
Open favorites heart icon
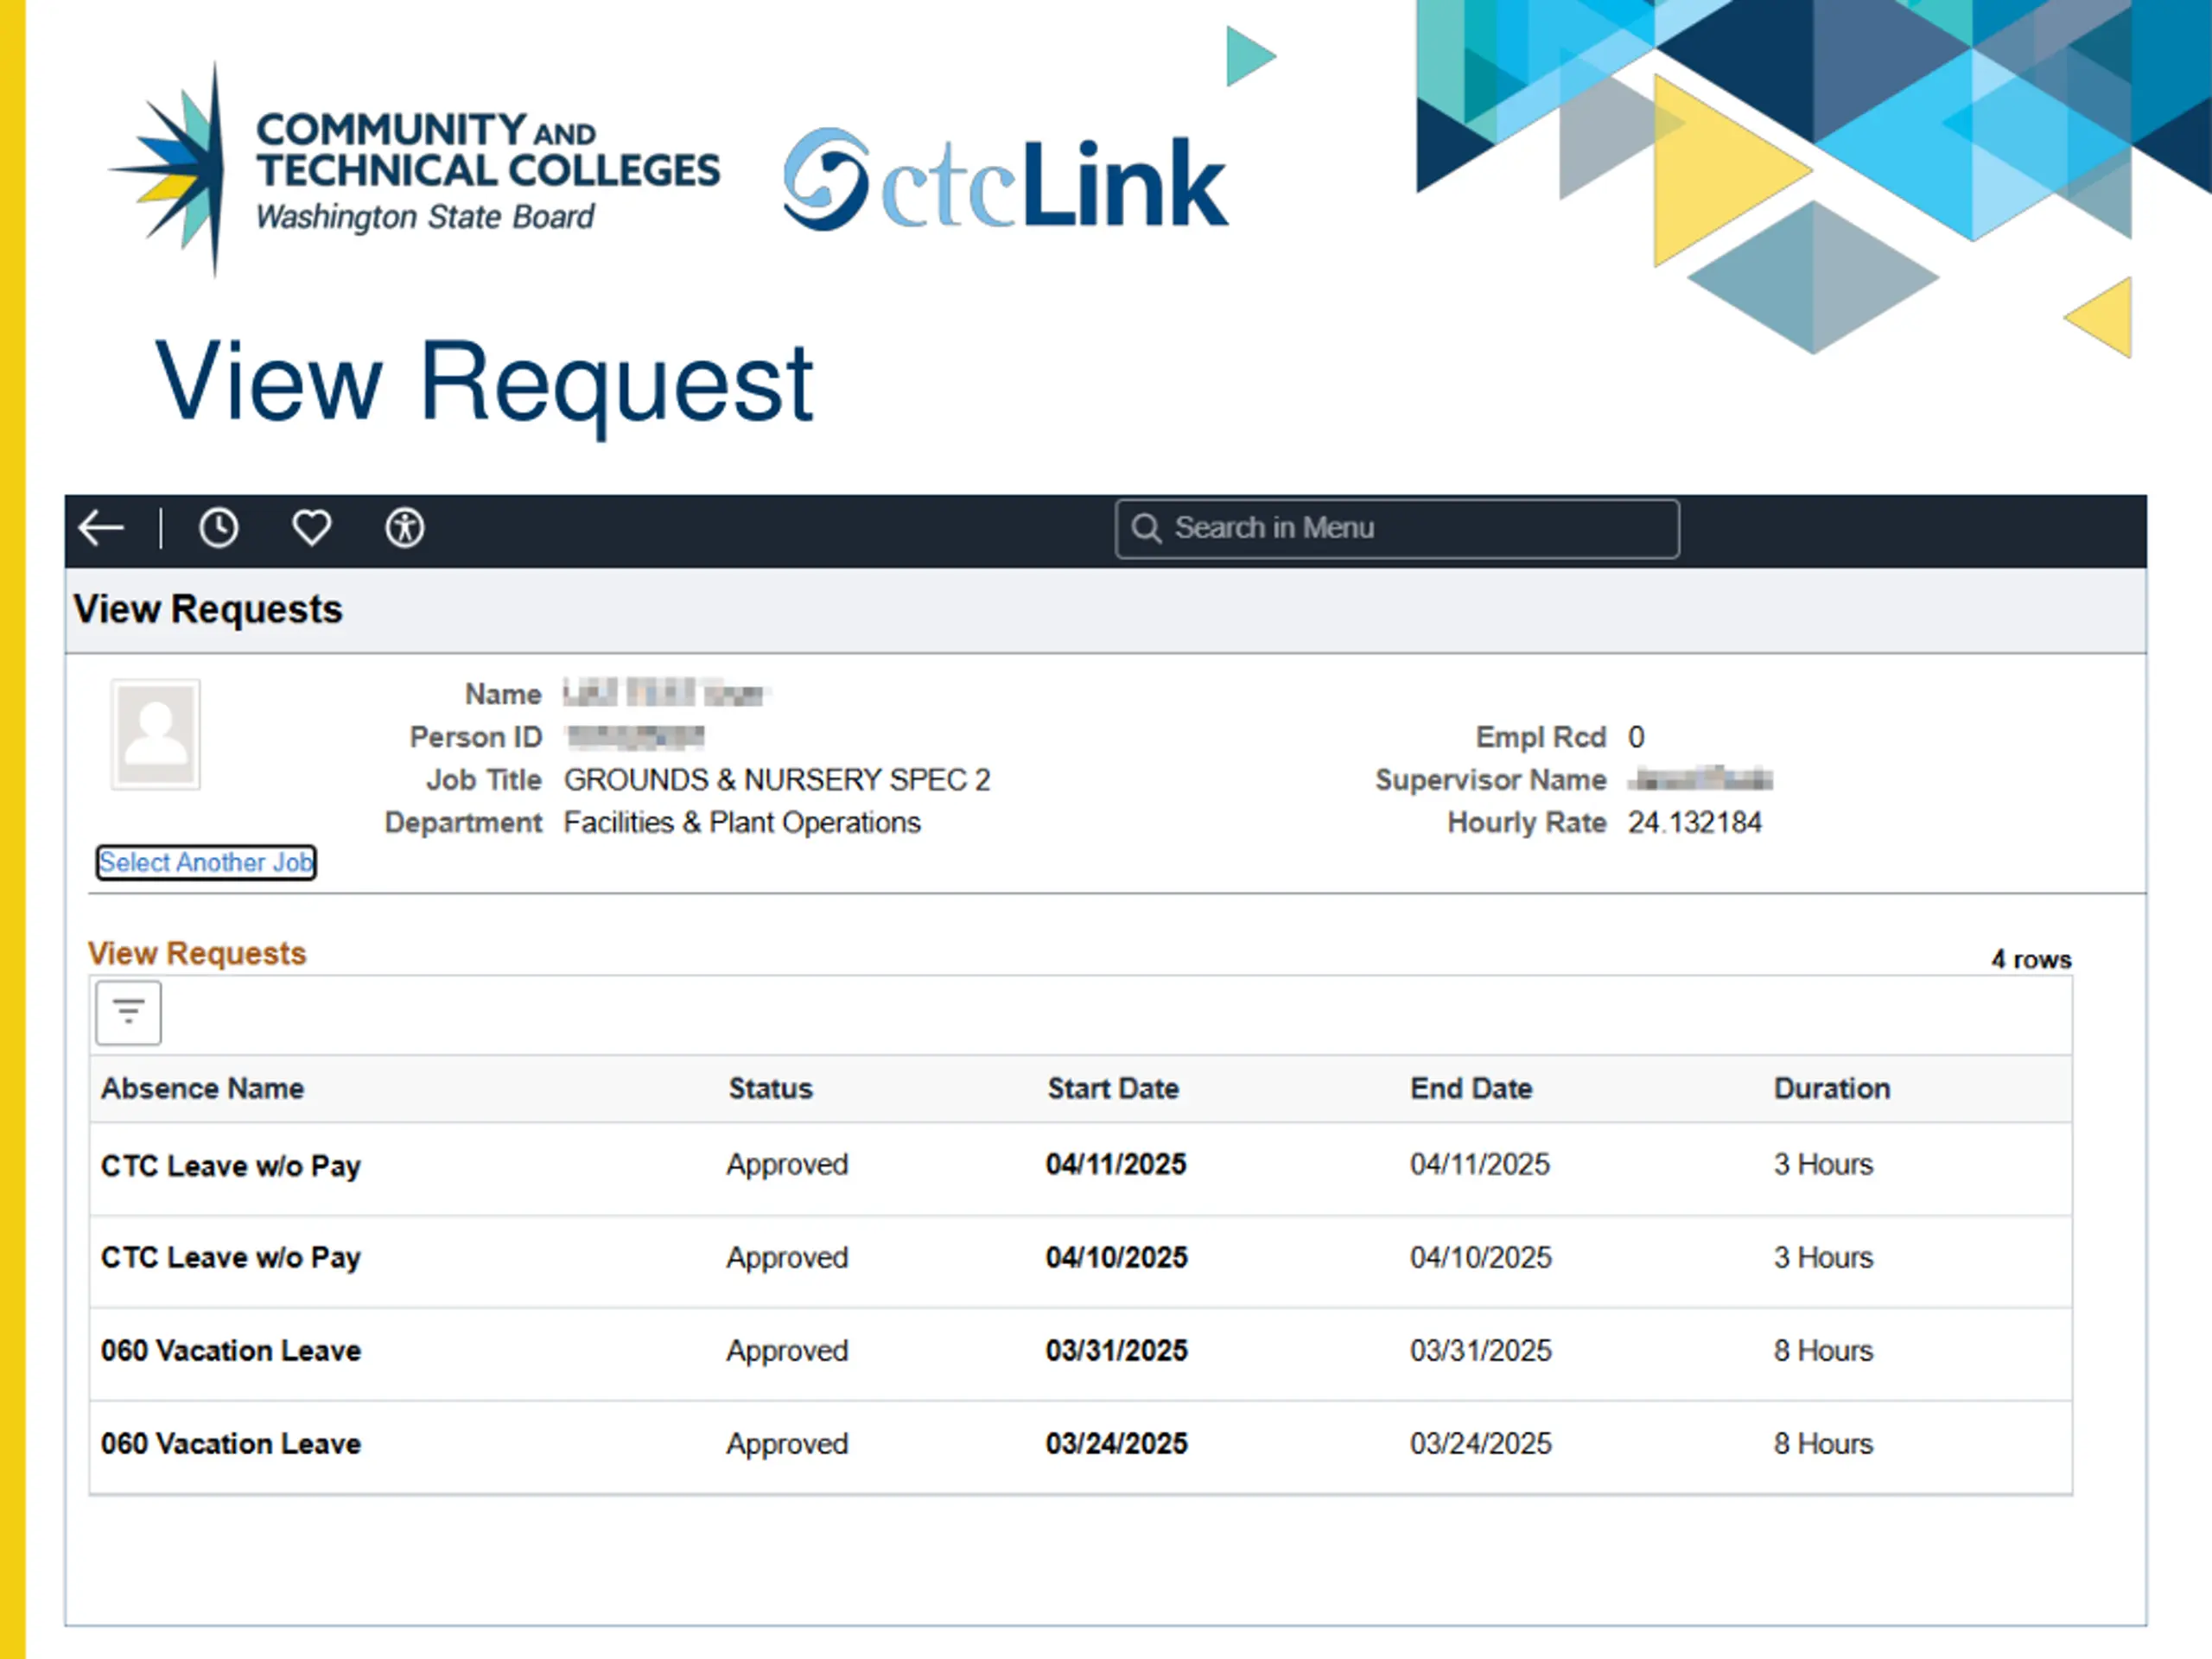click(x=311, y=528)
